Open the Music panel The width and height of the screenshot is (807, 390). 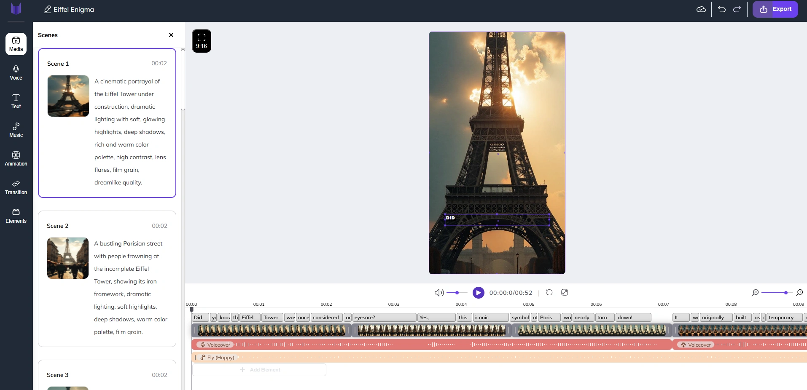[x=16, y=130]
